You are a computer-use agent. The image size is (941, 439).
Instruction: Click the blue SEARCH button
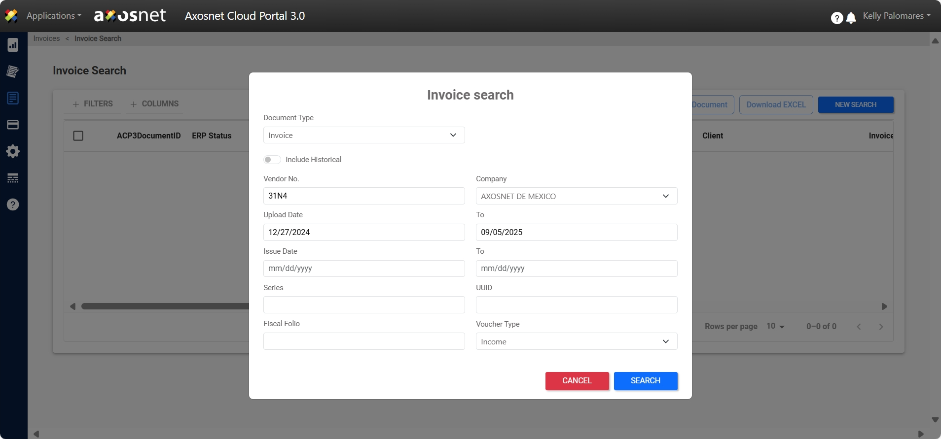point(645,381)
